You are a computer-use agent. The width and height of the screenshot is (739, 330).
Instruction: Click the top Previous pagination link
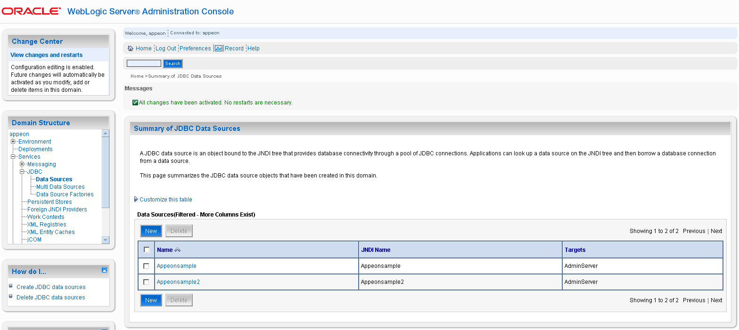click(694, 231)
